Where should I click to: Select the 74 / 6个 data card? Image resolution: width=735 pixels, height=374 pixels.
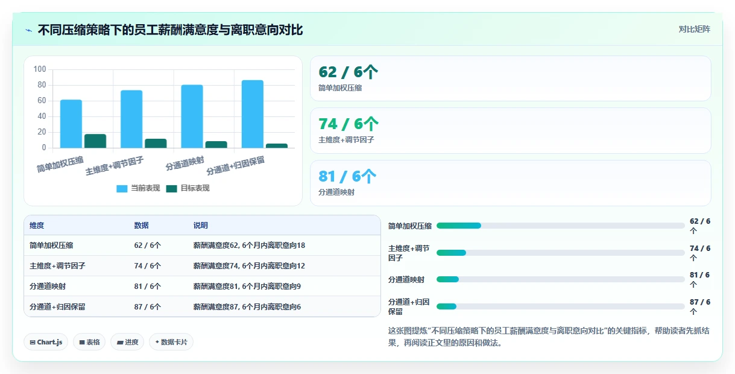[x=510, y=130]
